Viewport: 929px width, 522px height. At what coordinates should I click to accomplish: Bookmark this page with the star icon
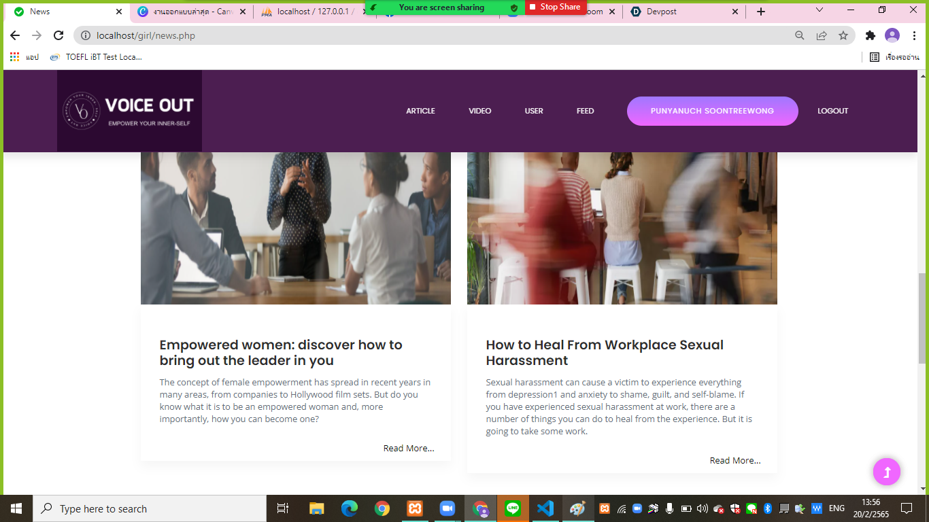pos(843,35)
